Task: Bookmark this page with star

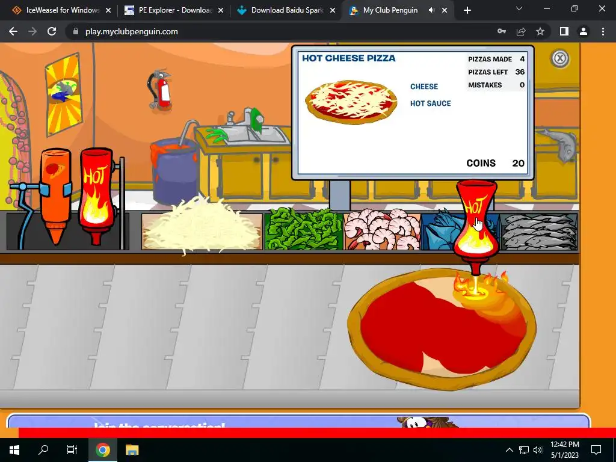Action: pyautogui.click(x=540, y=31)
